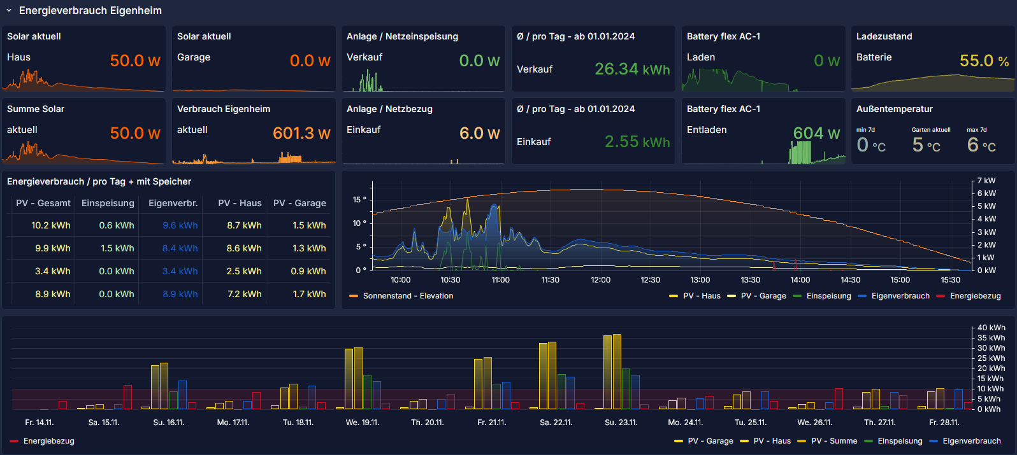Image resolution: width=1017 pixels, height=455 pixels.
Task: Click red Energiebezug swatch in bottom-left legend
Action: click(x=14, y=442)
